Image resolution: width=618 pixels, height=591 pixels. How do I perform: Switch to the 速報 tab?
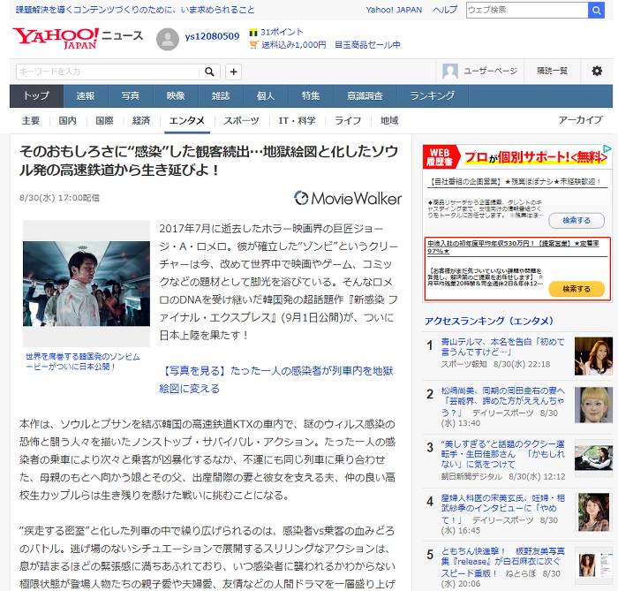pyautogui.click(x=86, y=95)
